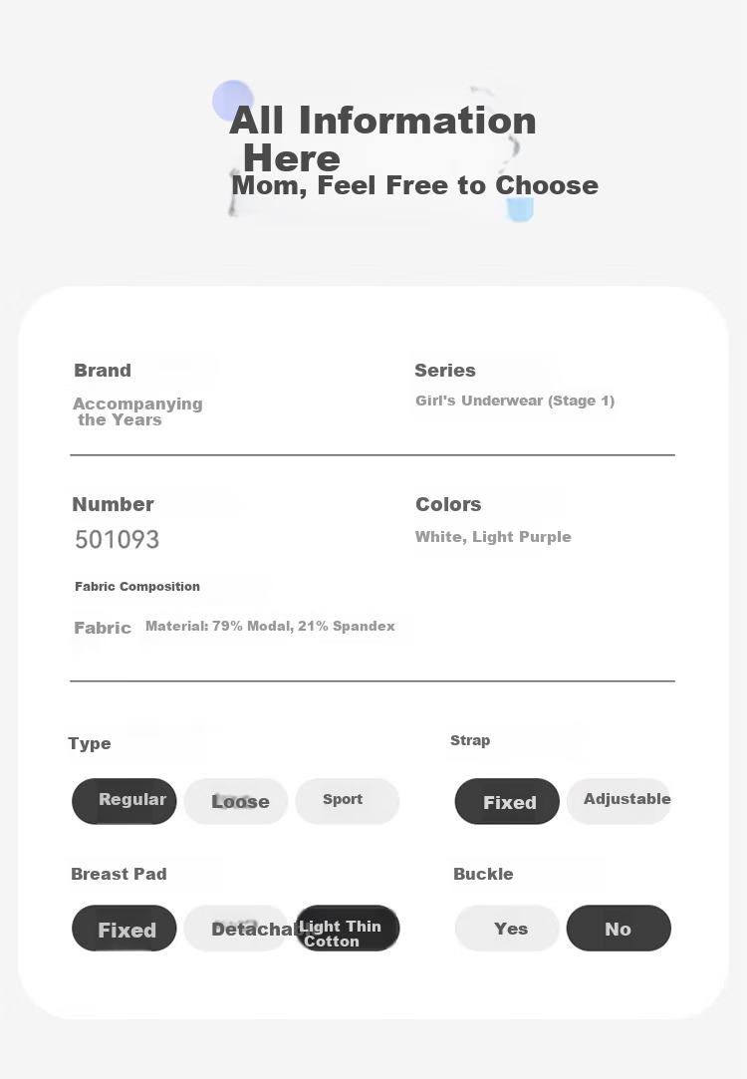
Task: Click the All Information Here heading
Action: click(382, 138)
